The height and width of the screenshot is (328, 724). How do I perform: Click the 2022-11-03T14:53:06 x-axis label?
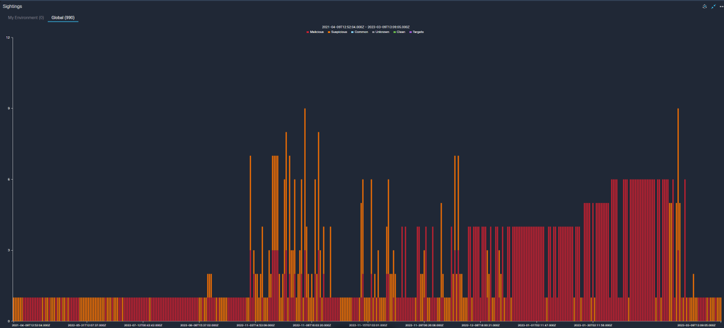(x=257, y=324)
